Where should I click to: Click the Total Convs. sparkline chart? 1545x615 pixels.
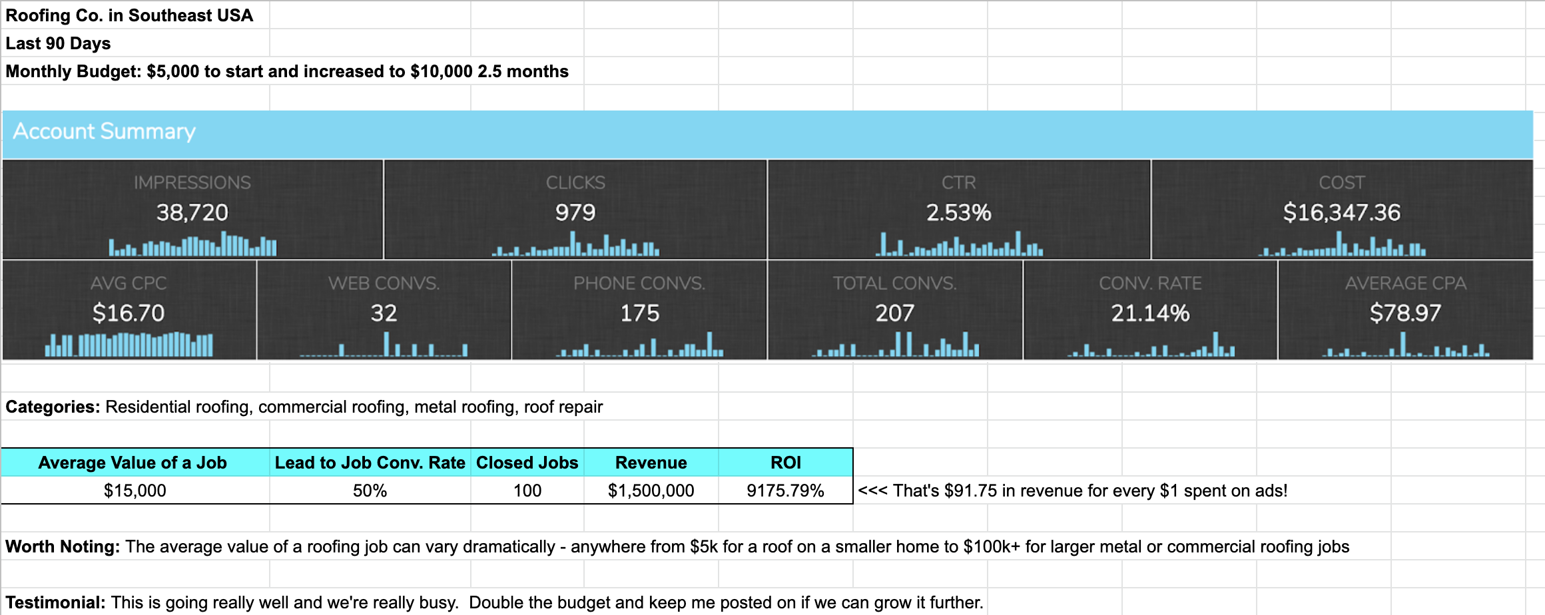tap(894, 345)
